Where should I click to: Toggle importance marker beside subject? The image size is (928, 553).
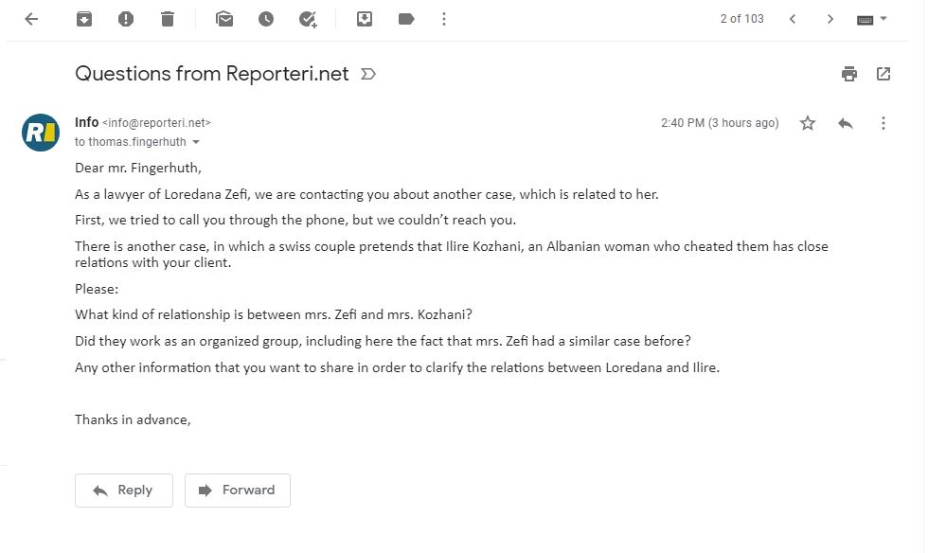pos(368,74)
